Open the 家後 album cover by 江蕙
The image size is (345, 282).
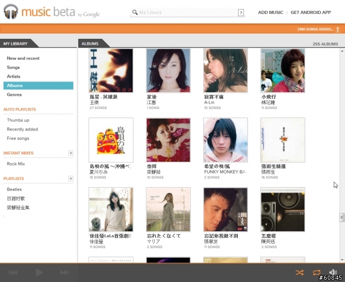(168, 71)
